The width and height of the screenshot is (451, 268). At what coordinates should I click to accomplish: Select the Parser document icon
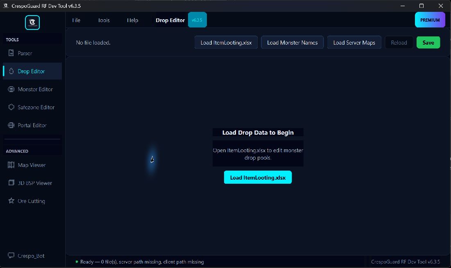click(x=11, y=53)
